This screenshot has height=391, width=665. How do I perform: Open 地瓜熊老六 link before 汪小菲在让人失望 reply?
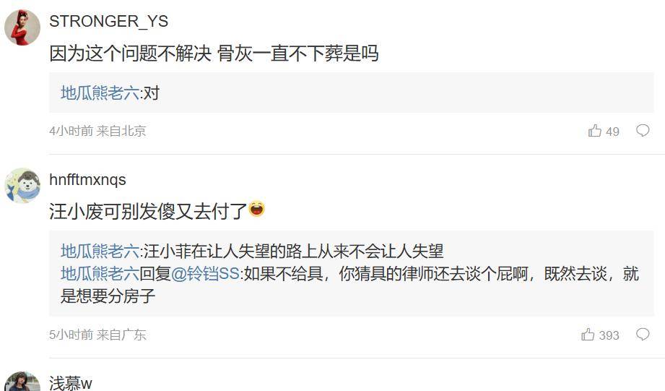tap(100, 252)
